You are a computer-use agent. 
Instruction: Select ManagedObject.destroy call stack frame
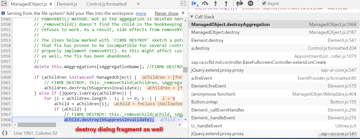[x=274, y=32]
